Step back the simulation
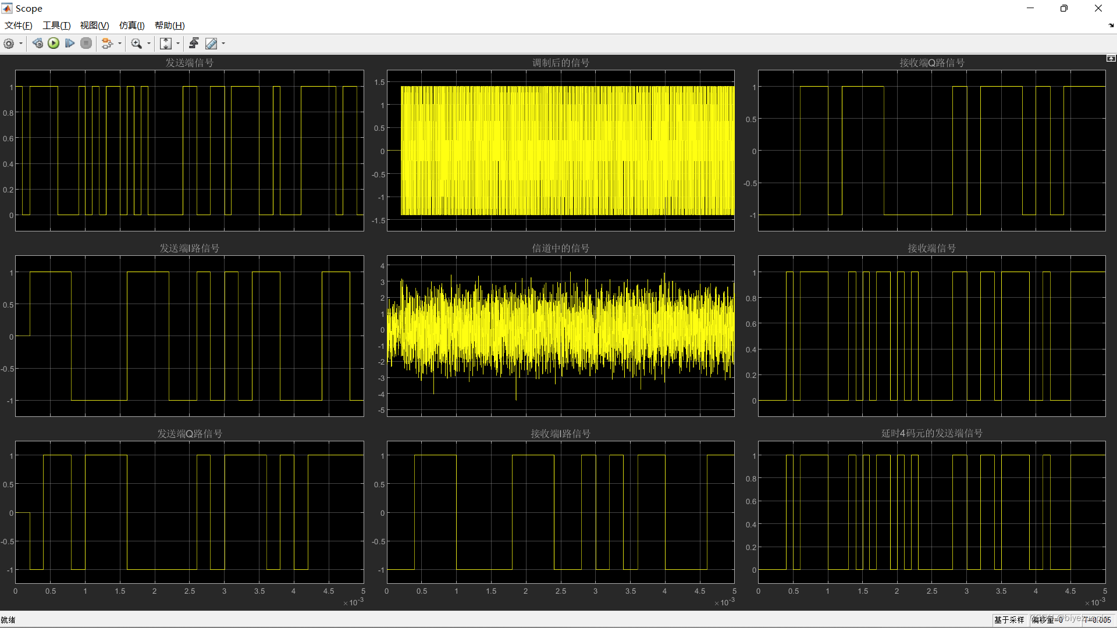Viewport: 1117px width, 628px height. (37, 43)
